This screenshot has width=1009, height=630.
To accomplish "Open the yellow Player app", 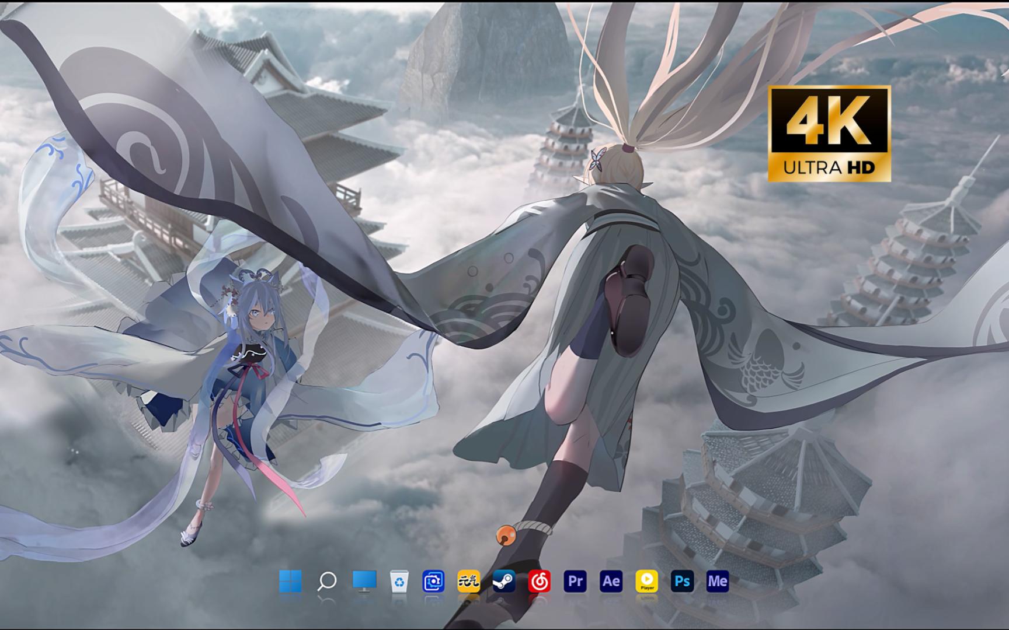I will (647, 581).
